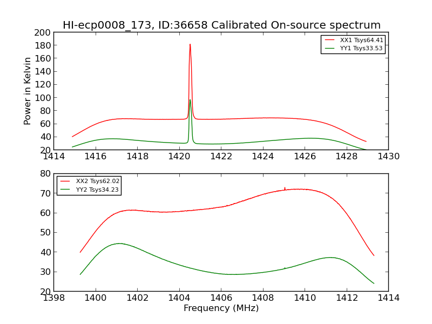
Task: Click the 70 y-axis tick on lower plot
Action: click(45, 193)
